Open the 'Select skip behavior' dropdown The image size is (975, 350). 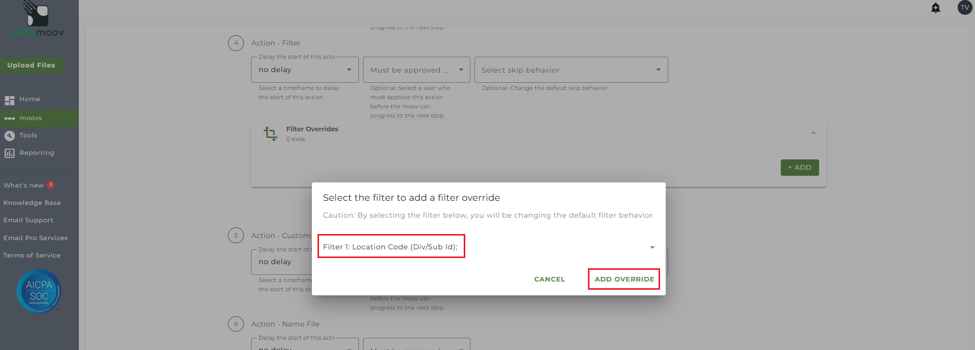click(571, 70)
